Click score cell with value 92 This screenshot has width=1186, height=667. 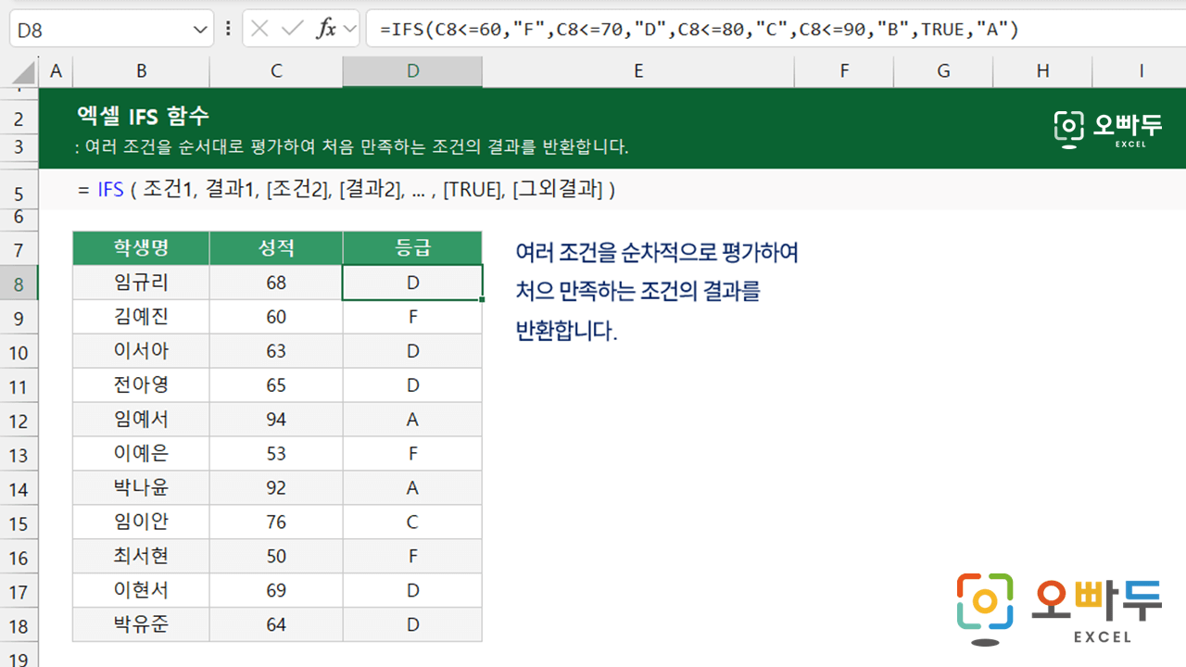coord(276,488)
